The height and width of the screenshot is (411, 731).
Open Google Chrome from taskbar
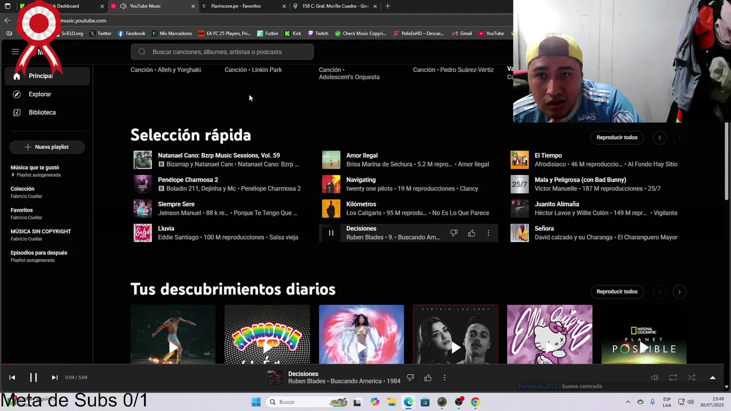click(x=475, y=402)
